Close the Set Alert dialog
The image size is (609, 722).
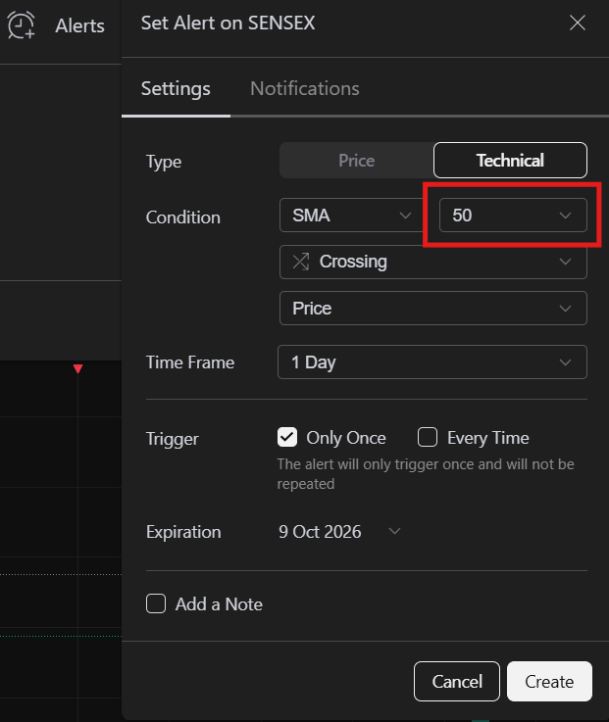pos(578,23)
